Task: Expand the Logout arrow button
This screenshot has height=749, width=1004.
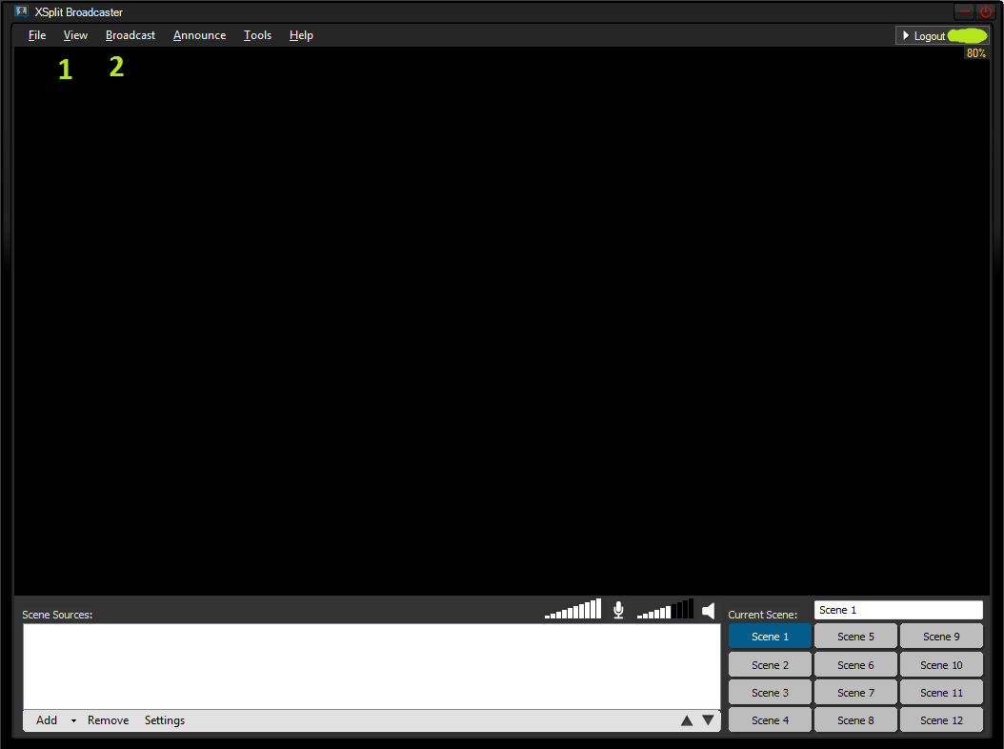Action: point(907,35)
